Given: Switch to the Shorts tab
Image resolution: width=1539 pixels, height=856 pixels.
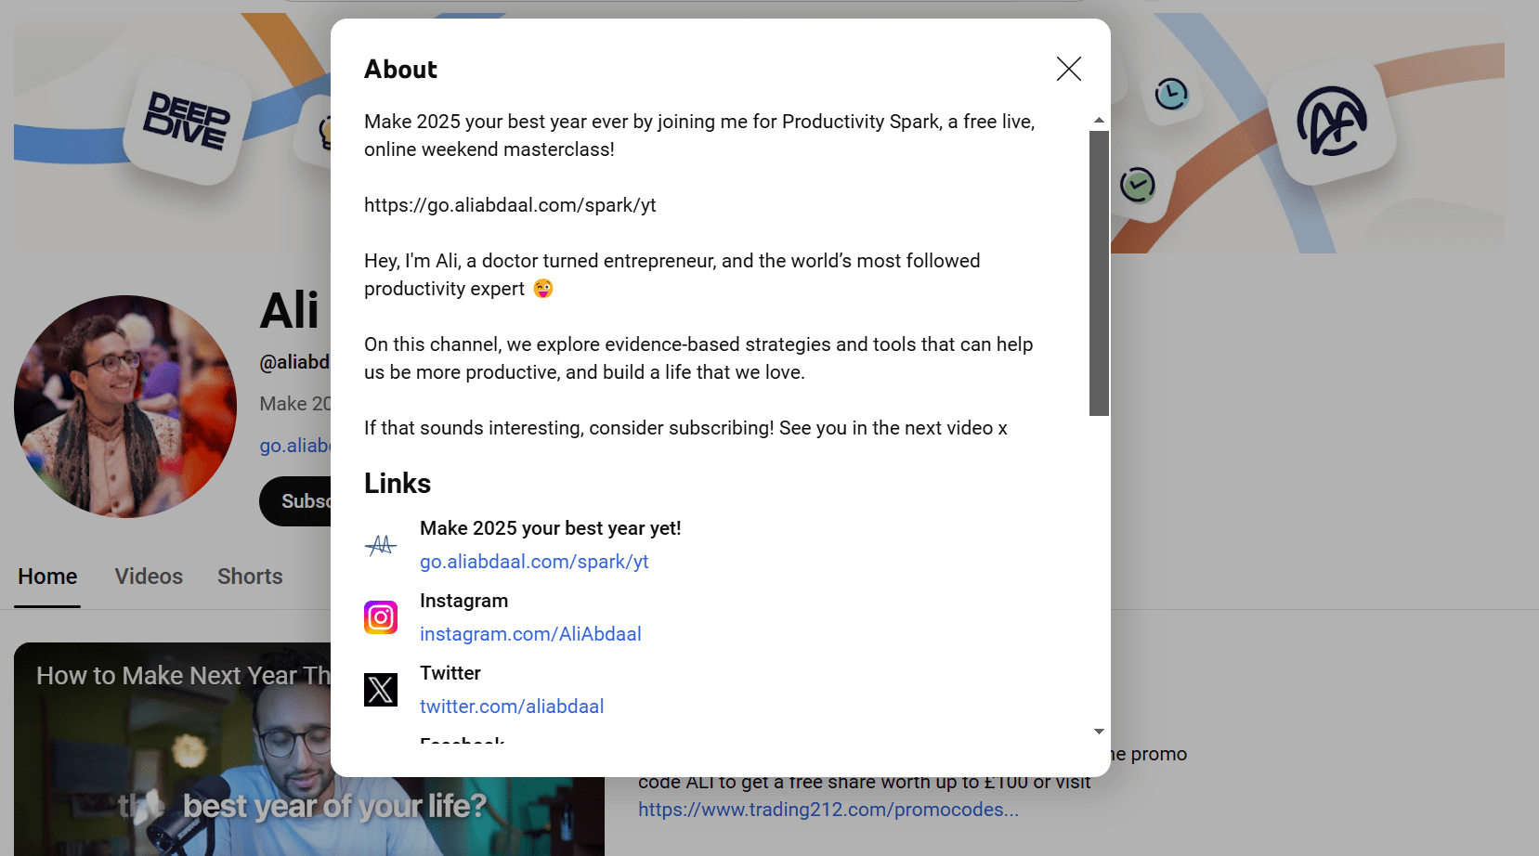Looking at the screenshot, I should [x=250, y=576].
